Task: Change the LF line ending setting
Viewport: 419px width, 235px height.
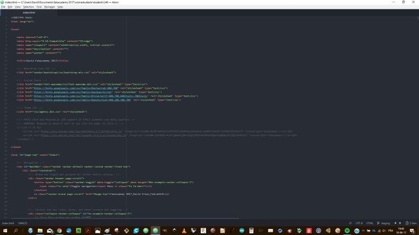Action: point(350,223)
